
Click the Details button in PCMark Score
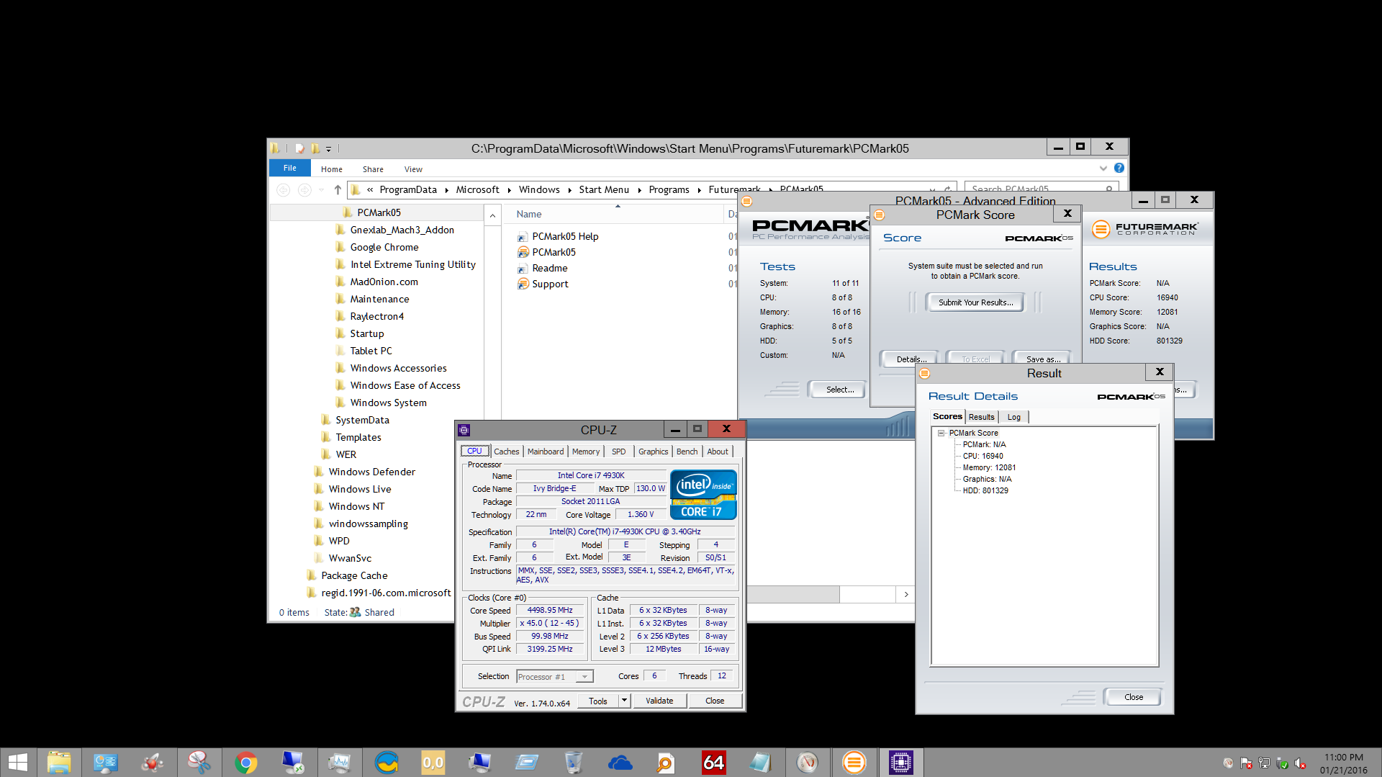(x=911, y=359)
